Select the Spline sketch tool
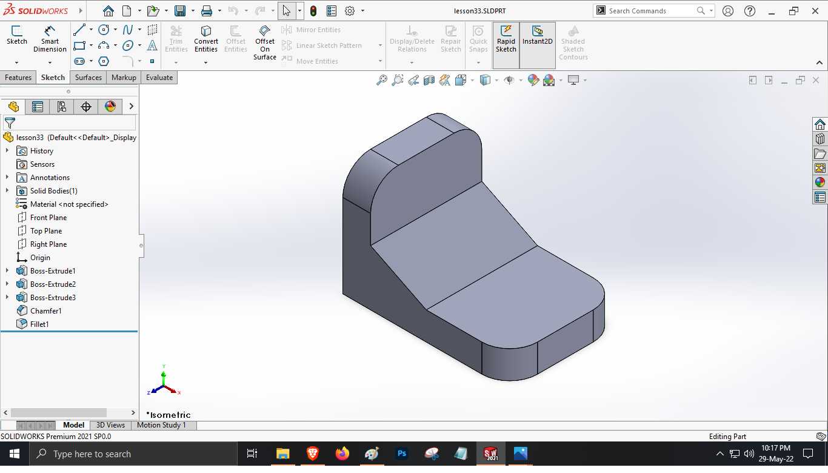 pyautogui.click(x=128, y=30)
